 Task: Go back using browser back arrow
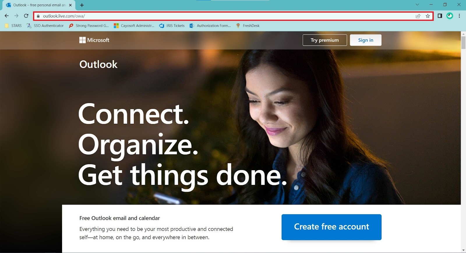coord(7,16)
